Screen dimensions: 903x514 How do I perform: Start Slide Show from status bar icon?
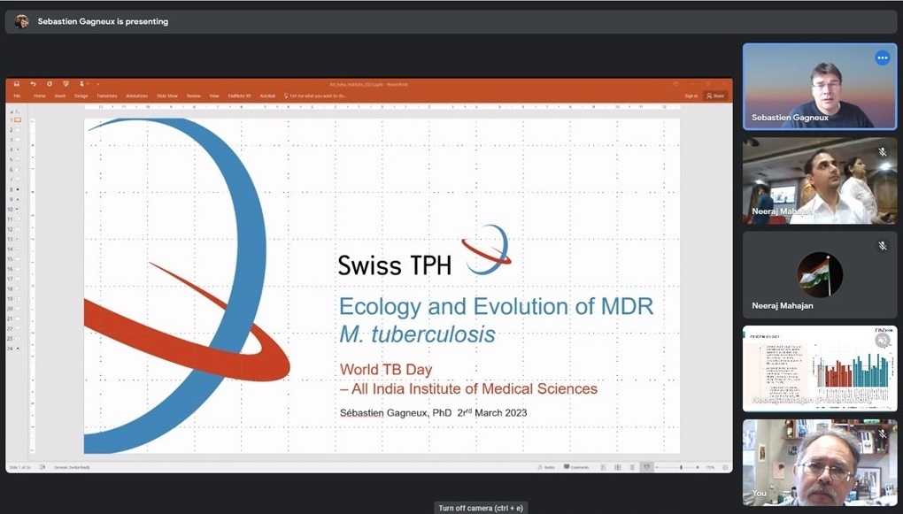tap(646, 467)
